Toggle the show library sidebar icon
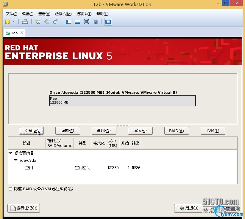245x219 pixels. click(68, 22)
